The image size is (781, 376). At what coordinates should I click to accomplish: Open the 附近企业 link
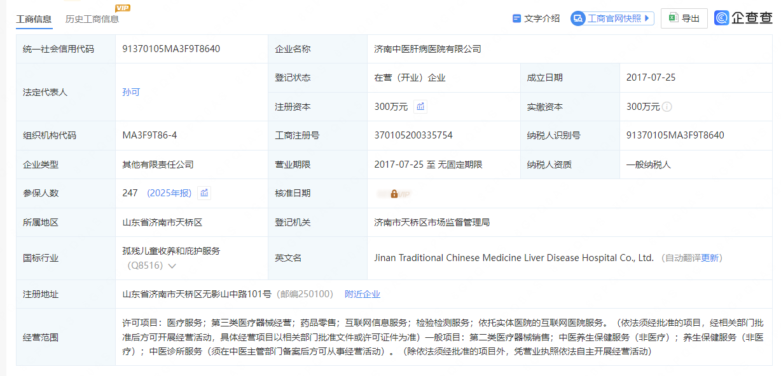[363, 294]
